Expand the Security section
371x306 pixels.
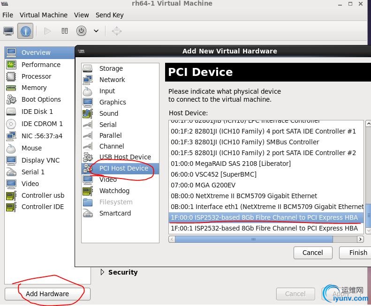102,272
